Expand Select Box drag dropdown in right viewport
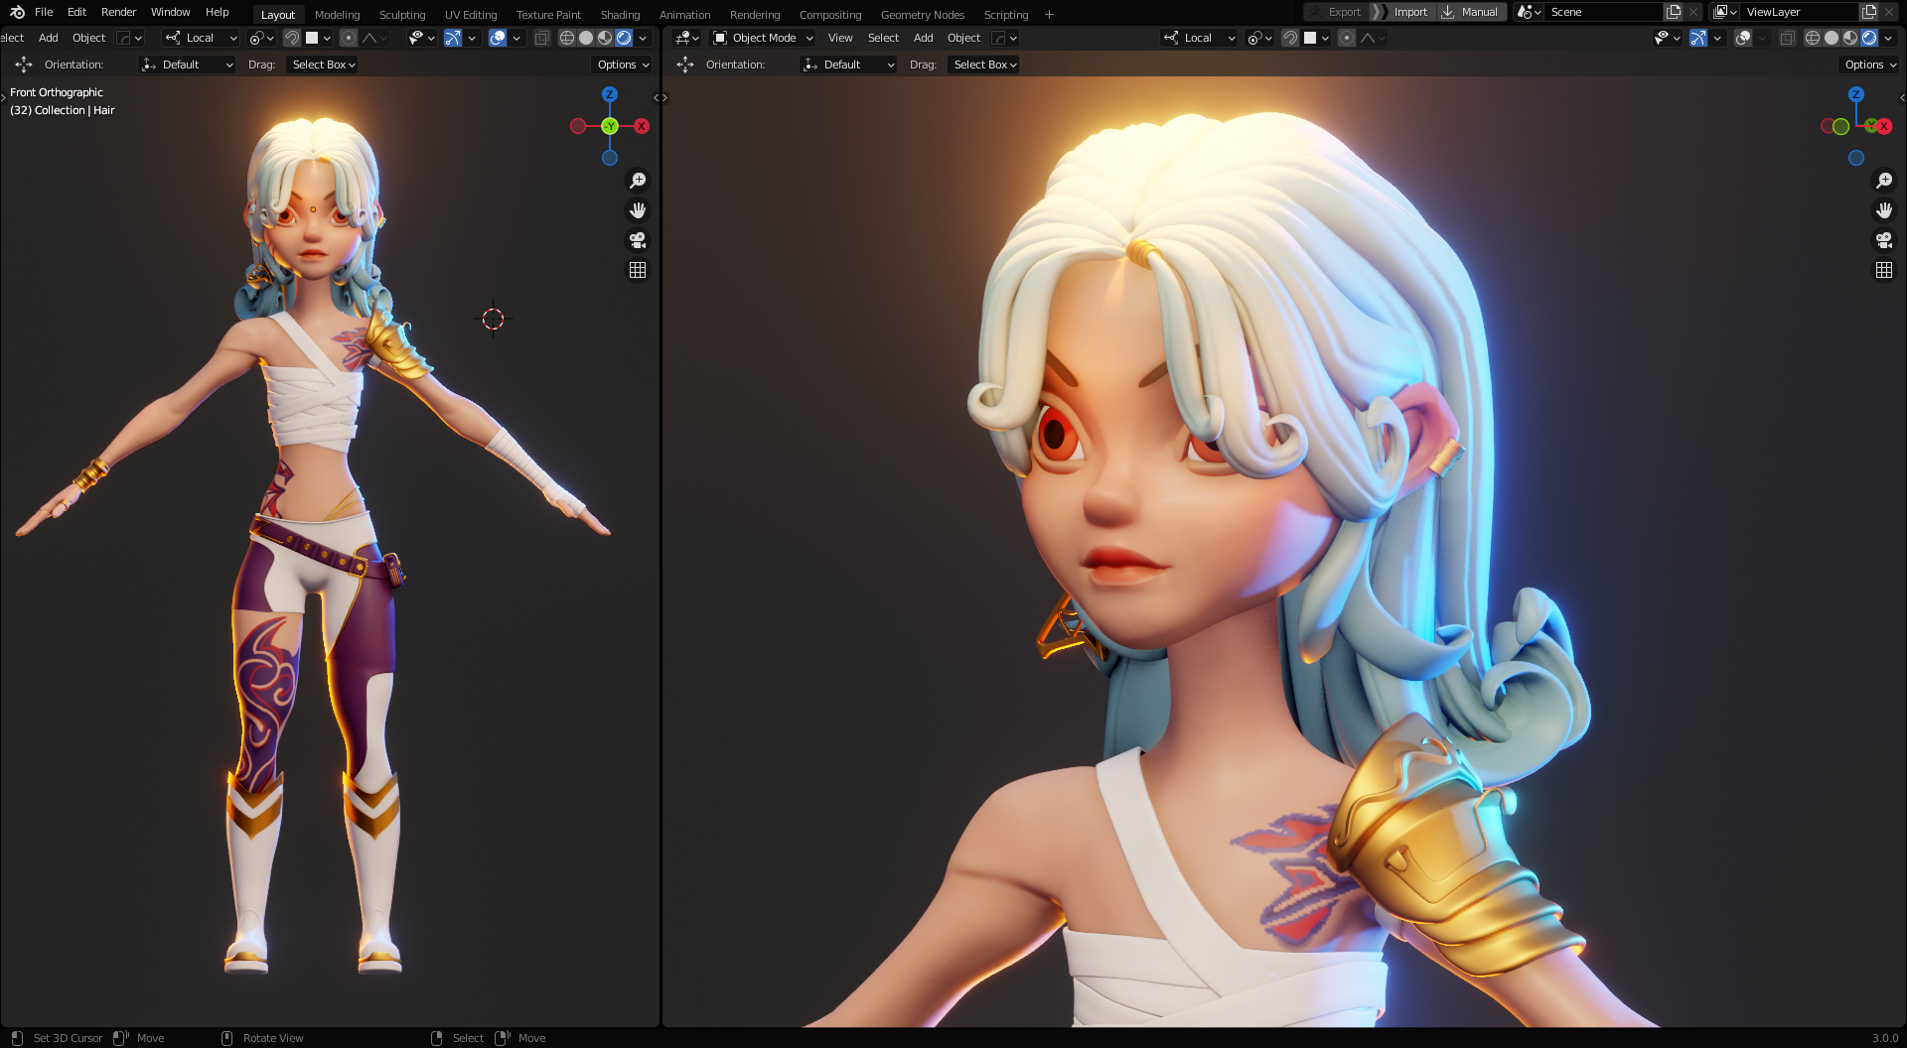The image size is (1907, 1048). [984, 65]
